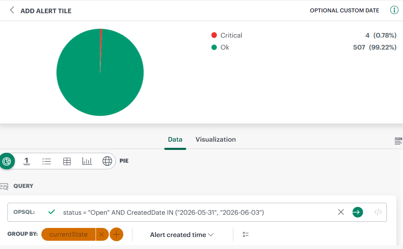Switch to the Data tab
The image size is (403, 249).
(x=175, y=140)
